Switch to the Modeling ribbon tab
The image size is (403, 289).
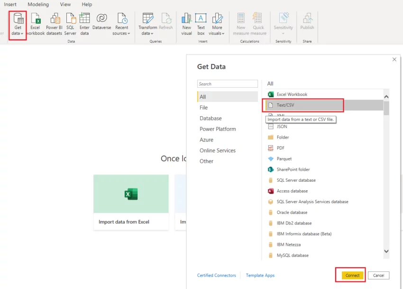point(38,4)
